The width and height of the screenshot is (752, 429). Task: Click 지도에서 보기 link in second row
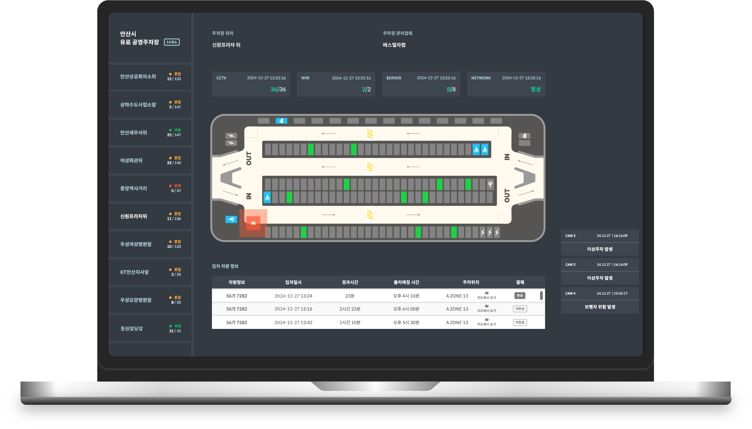click(x=486, y=310)
